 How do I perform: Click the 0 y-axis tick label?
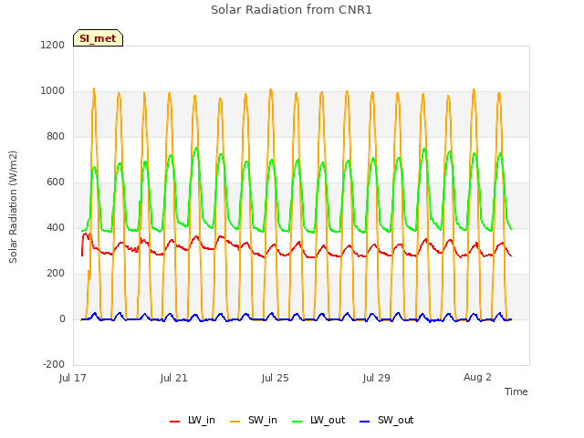(62, 318)
